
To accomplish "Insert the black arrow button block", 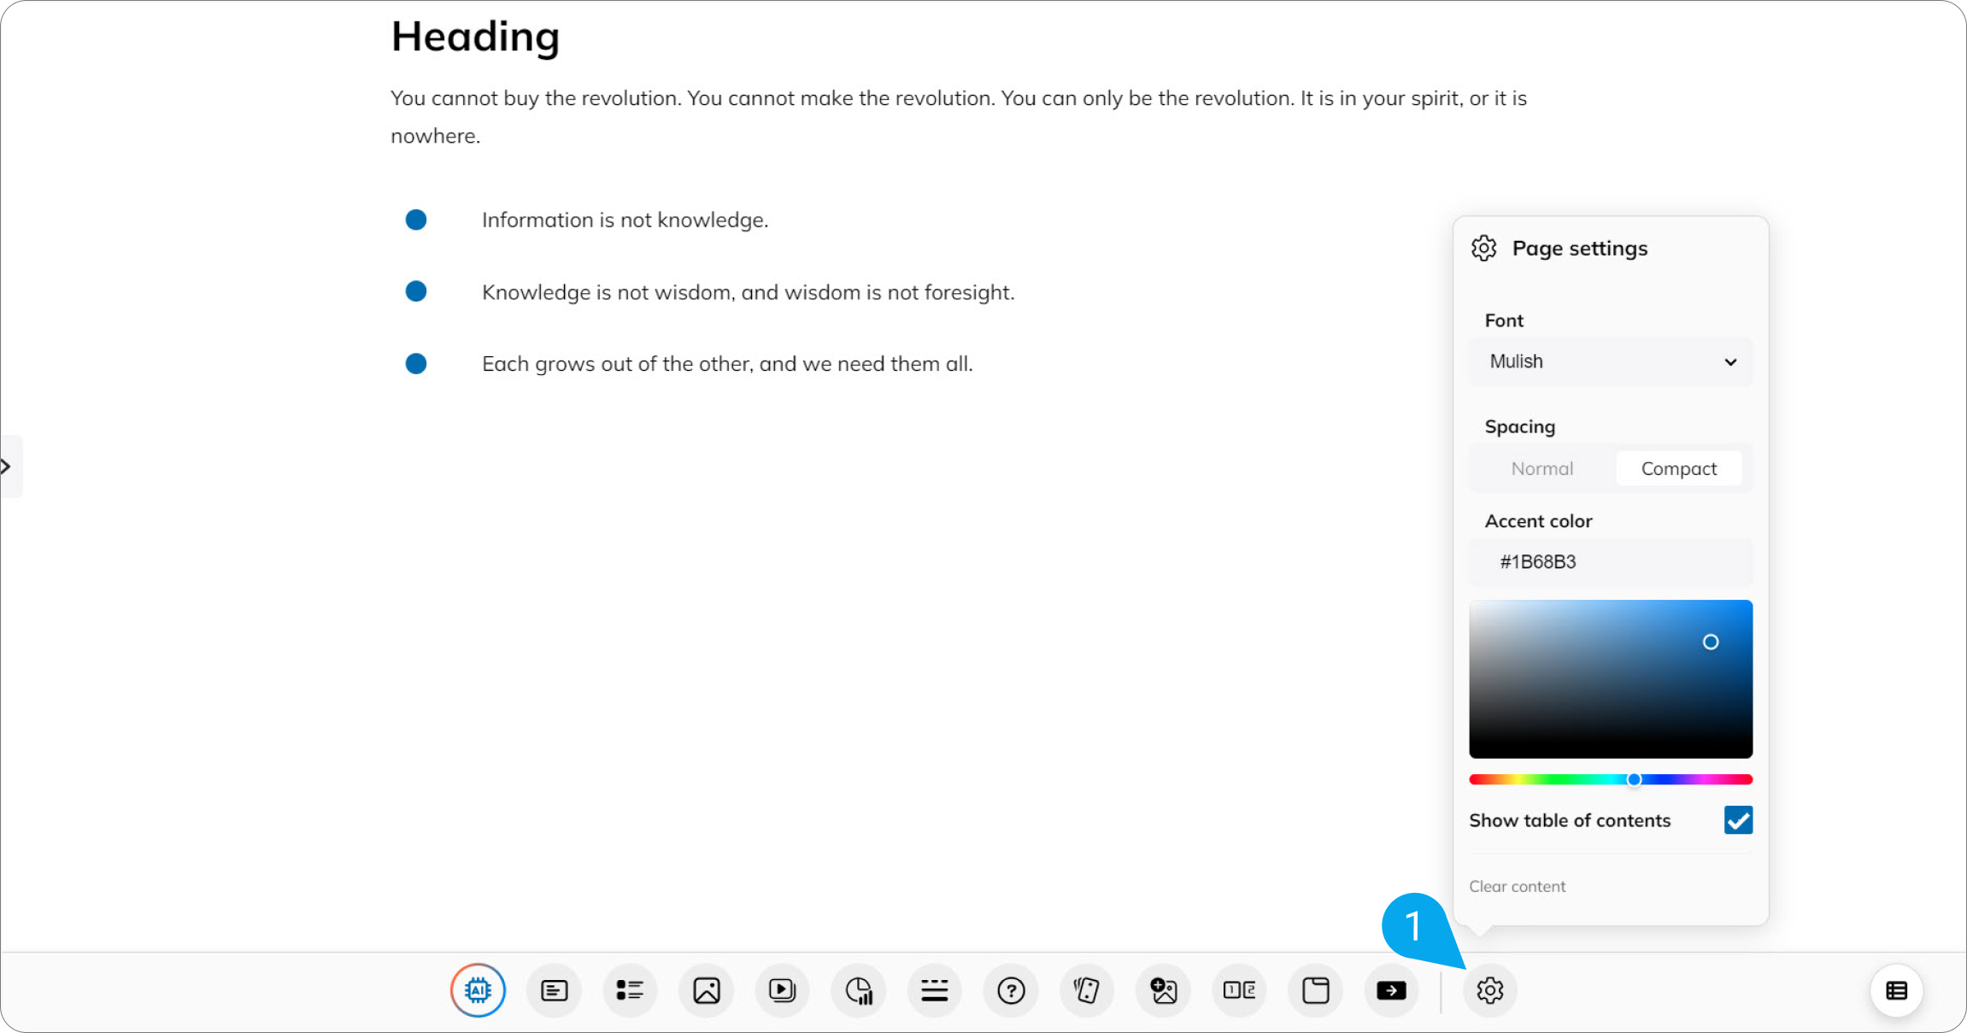I will (x=1391, y=990).
